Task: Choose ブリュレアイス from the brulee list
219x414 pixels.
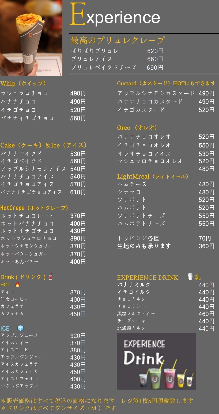Action: click(92, 59)
